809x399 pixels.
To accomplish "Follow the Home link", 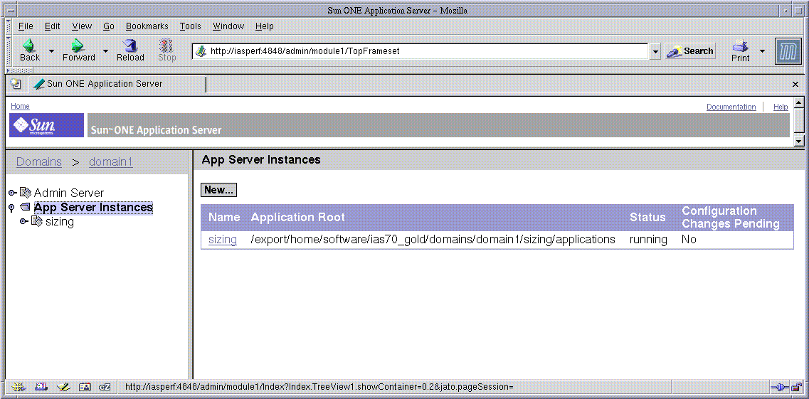I will [x=20, y=106].
